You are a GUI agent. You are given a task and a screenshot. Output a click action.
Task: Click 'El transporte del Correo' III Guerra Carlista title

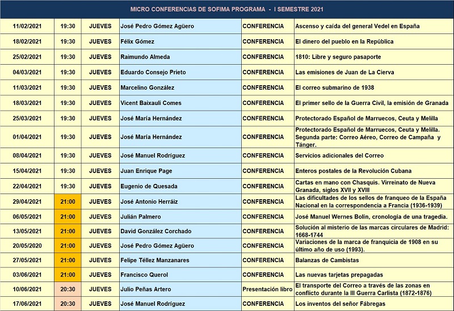363,289
